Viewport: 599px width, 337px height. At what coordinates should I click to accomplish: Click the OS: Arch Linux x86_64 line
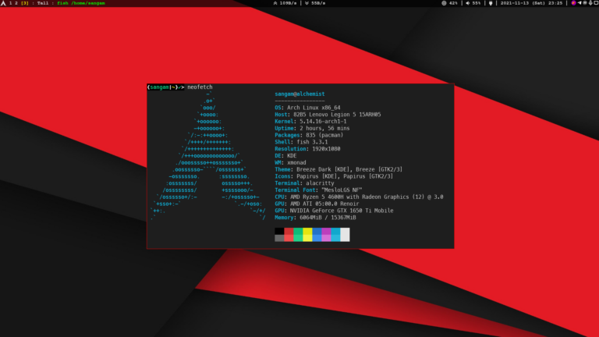point(307,108)
